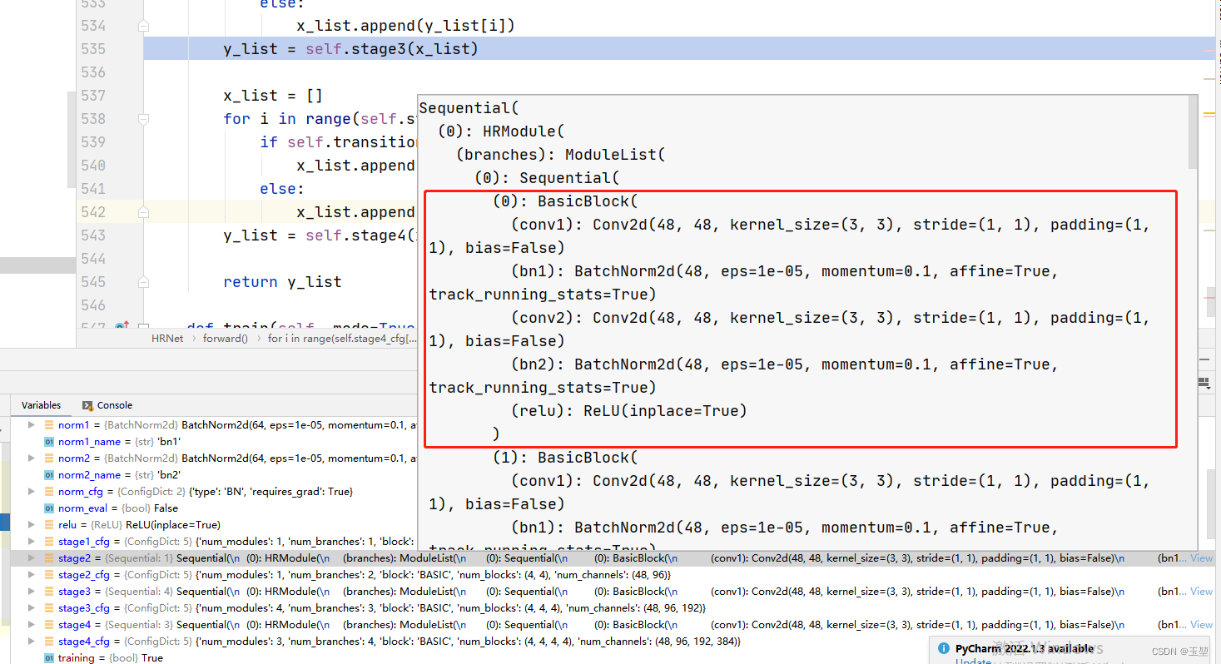Click '(branches): ModuleList(' in popup
This screenshot has height=664, width=1221.
(x=560, y=154)
